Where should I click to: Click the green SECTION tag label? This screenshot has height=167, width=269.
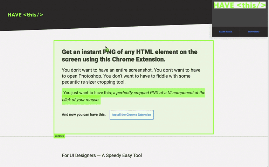pos(59,136)
